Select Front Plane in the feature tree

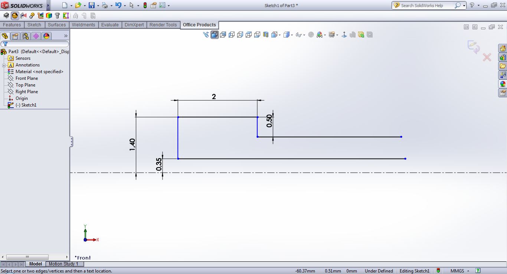point(26,78)
